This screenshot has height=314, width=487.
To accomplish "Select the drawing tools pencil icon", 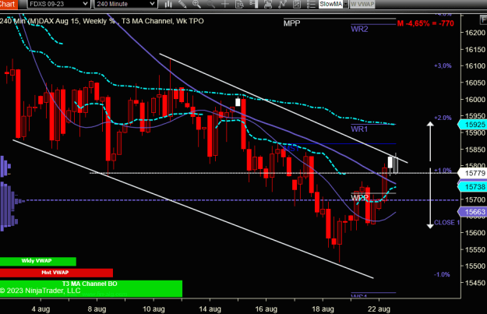I will click(182, 4).
